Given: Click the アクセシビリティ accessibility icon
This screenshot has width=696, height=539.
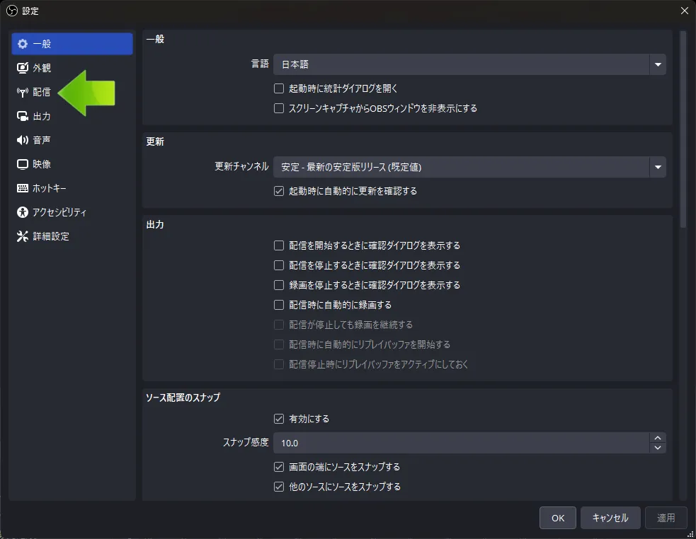Looking at the screenshot, I should 23,212.
